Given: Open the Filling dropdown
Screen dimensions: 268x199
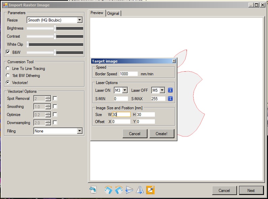Looking at the screenshot, I should tap(79, 131).
